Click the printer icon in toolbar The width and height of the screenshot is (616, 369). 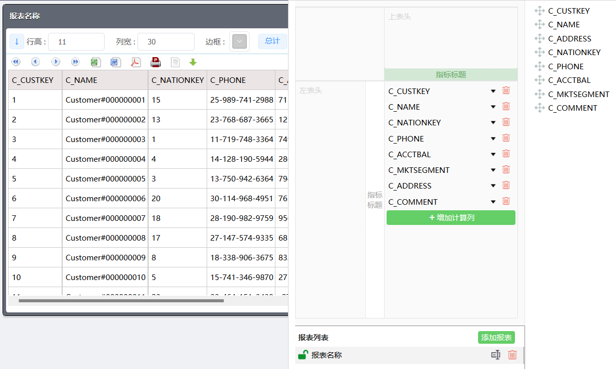[x=156, y=62]
